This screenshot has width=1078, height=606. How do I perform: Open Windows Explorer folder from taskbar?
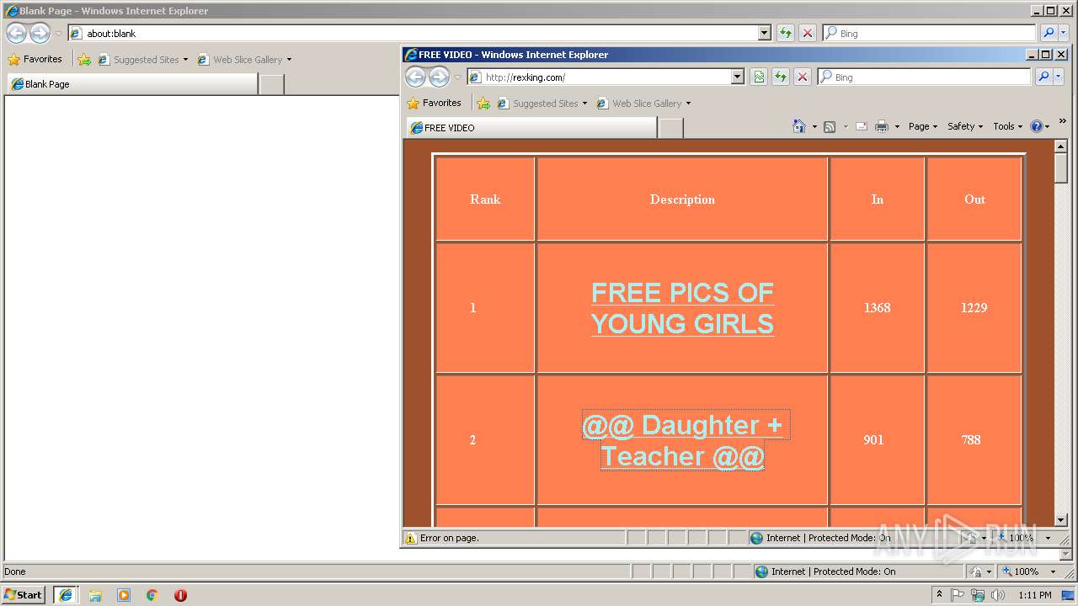(x=95, y=595)
